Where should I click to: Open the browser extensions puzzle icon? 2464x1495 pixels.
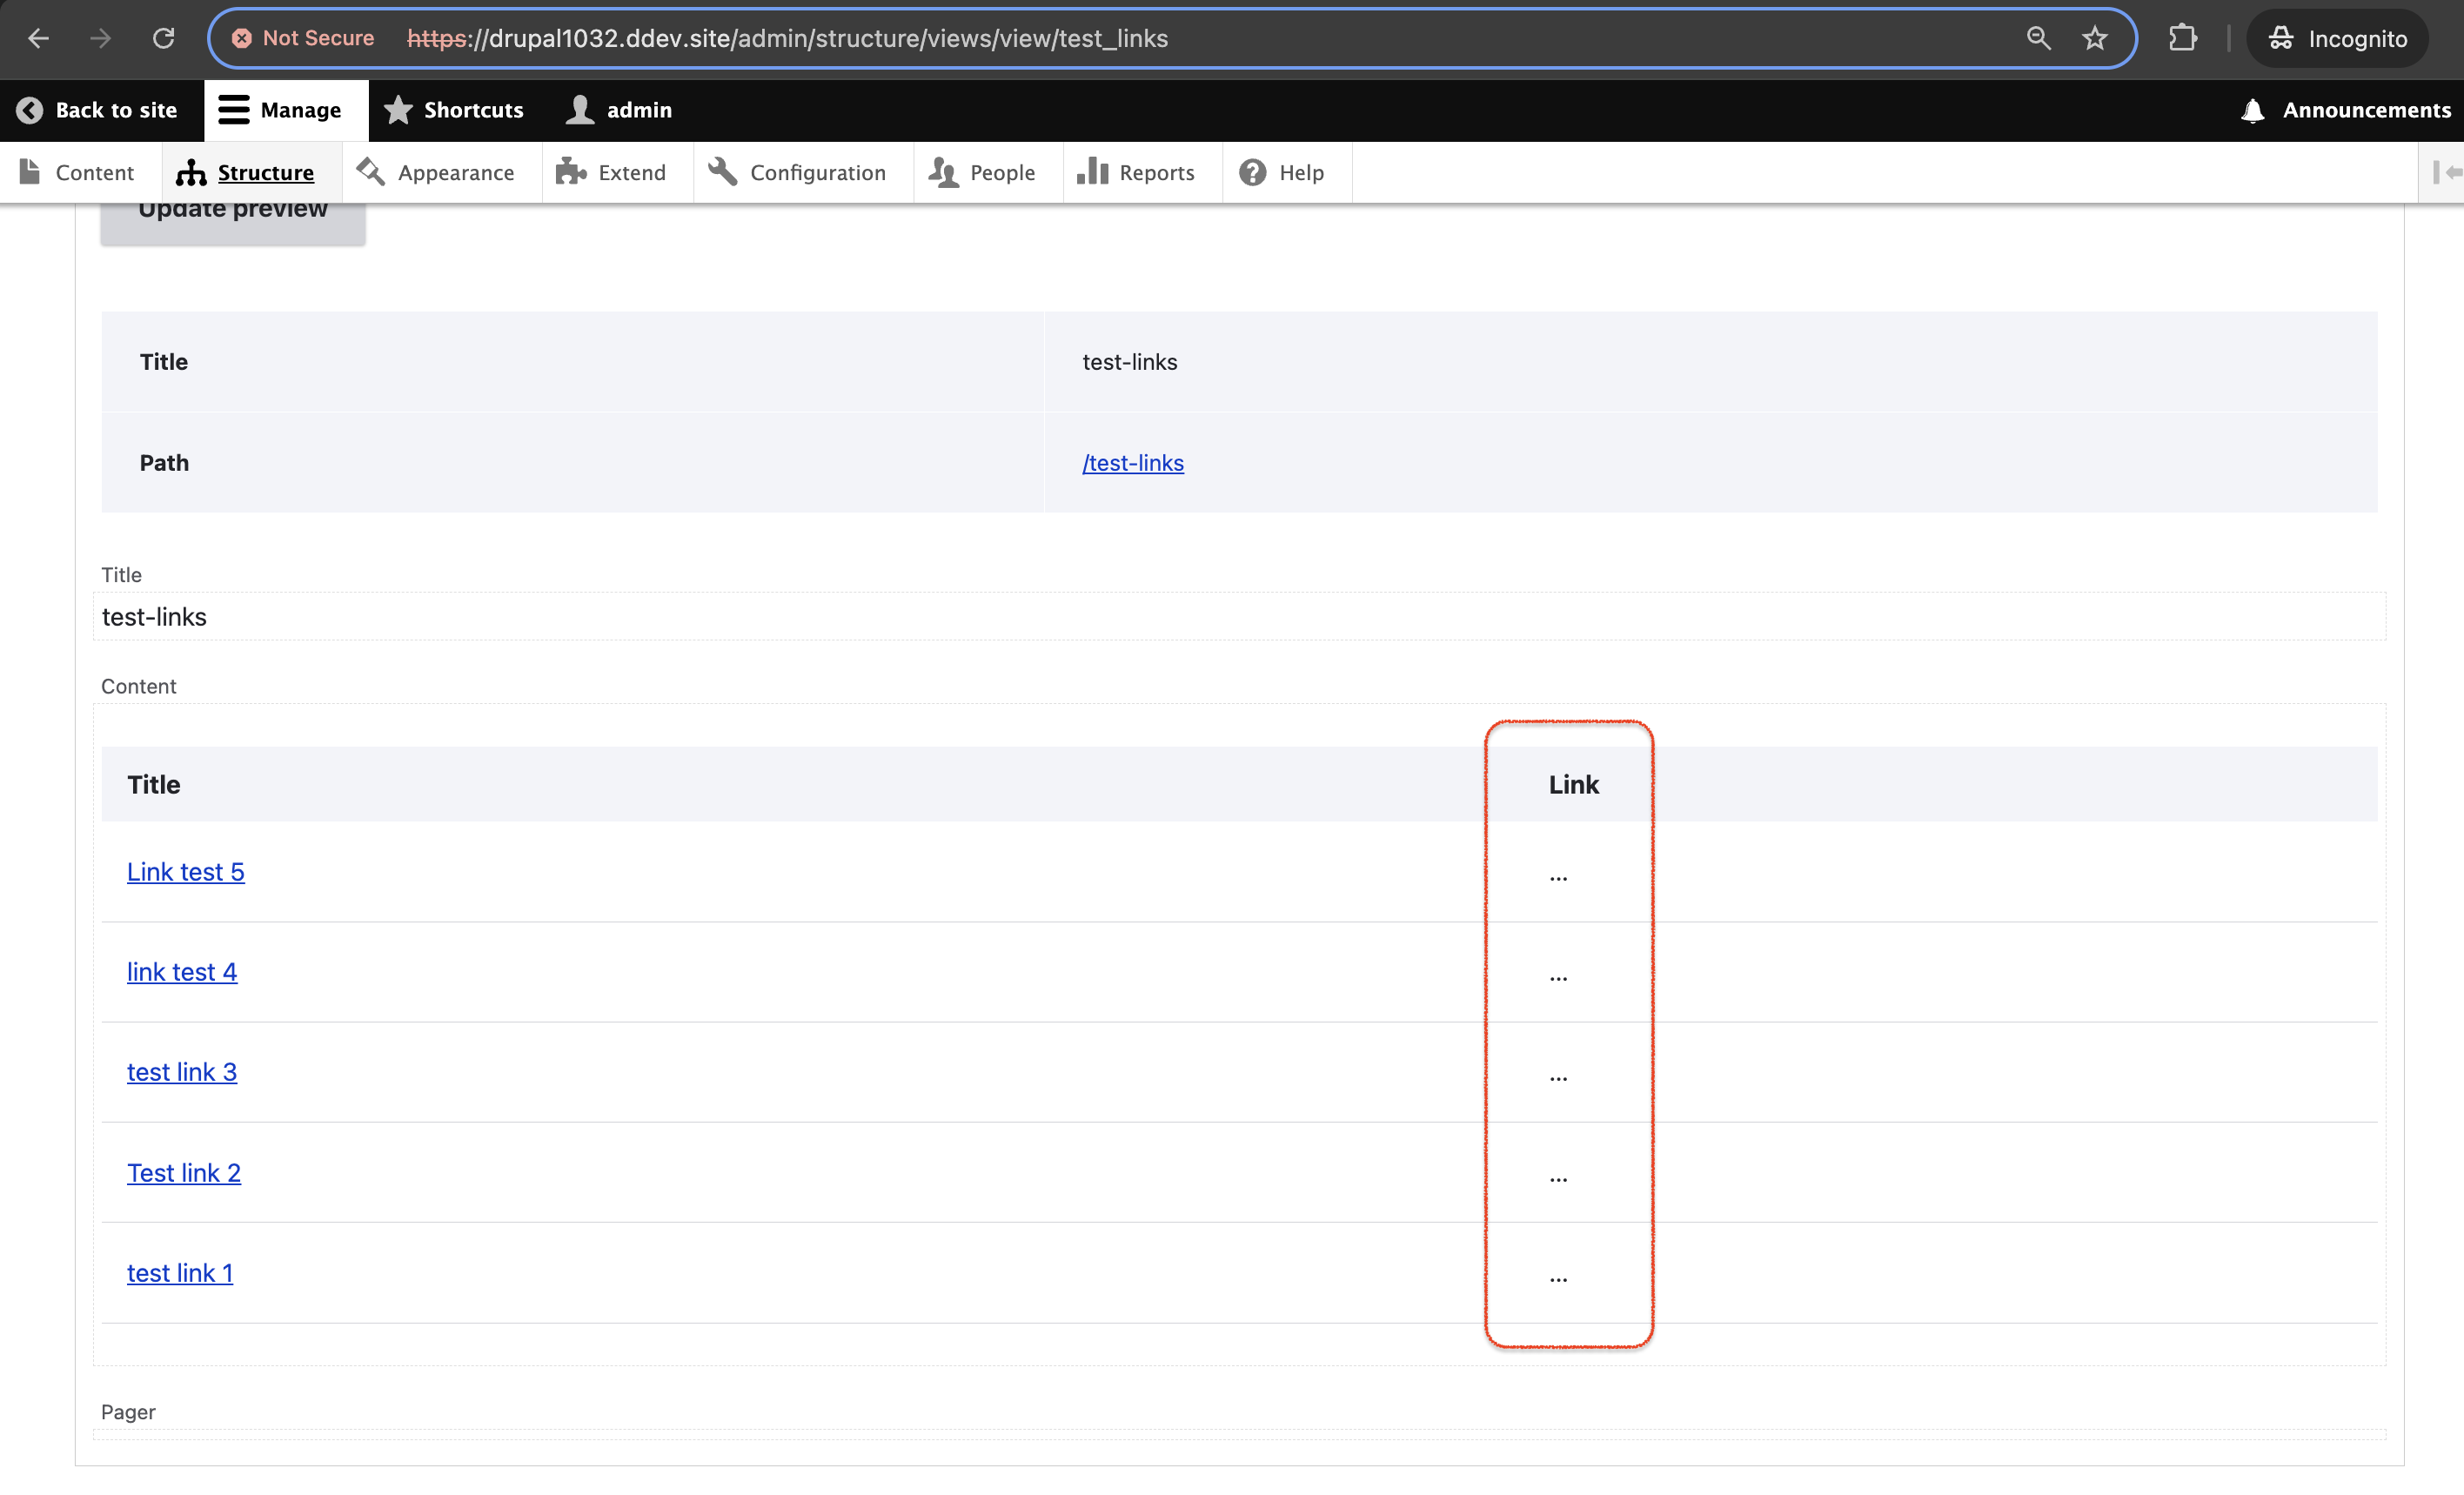coord(2182,38)
